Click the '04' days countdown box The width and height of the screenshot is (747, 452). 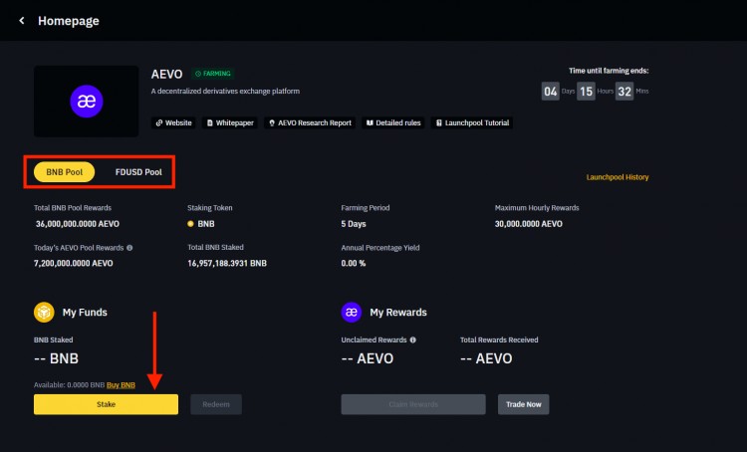550,92
